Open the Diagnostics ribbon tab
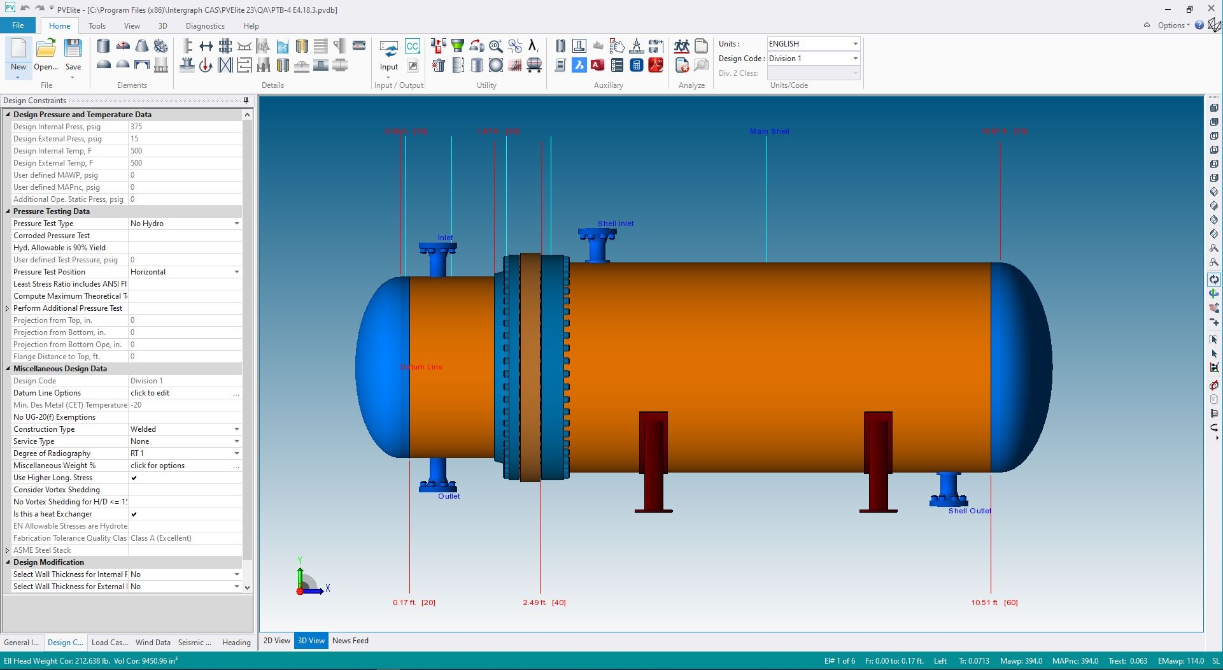 click(x=205, y=26)
